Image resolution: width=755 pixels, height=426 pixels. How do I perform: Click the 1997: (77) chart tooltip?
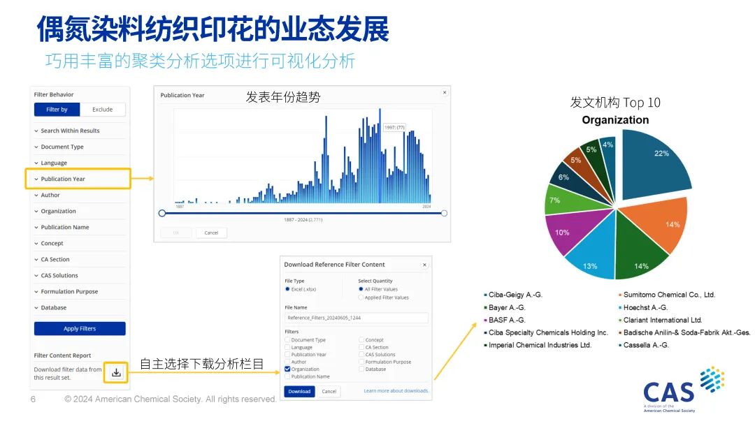tap(394, 127)
